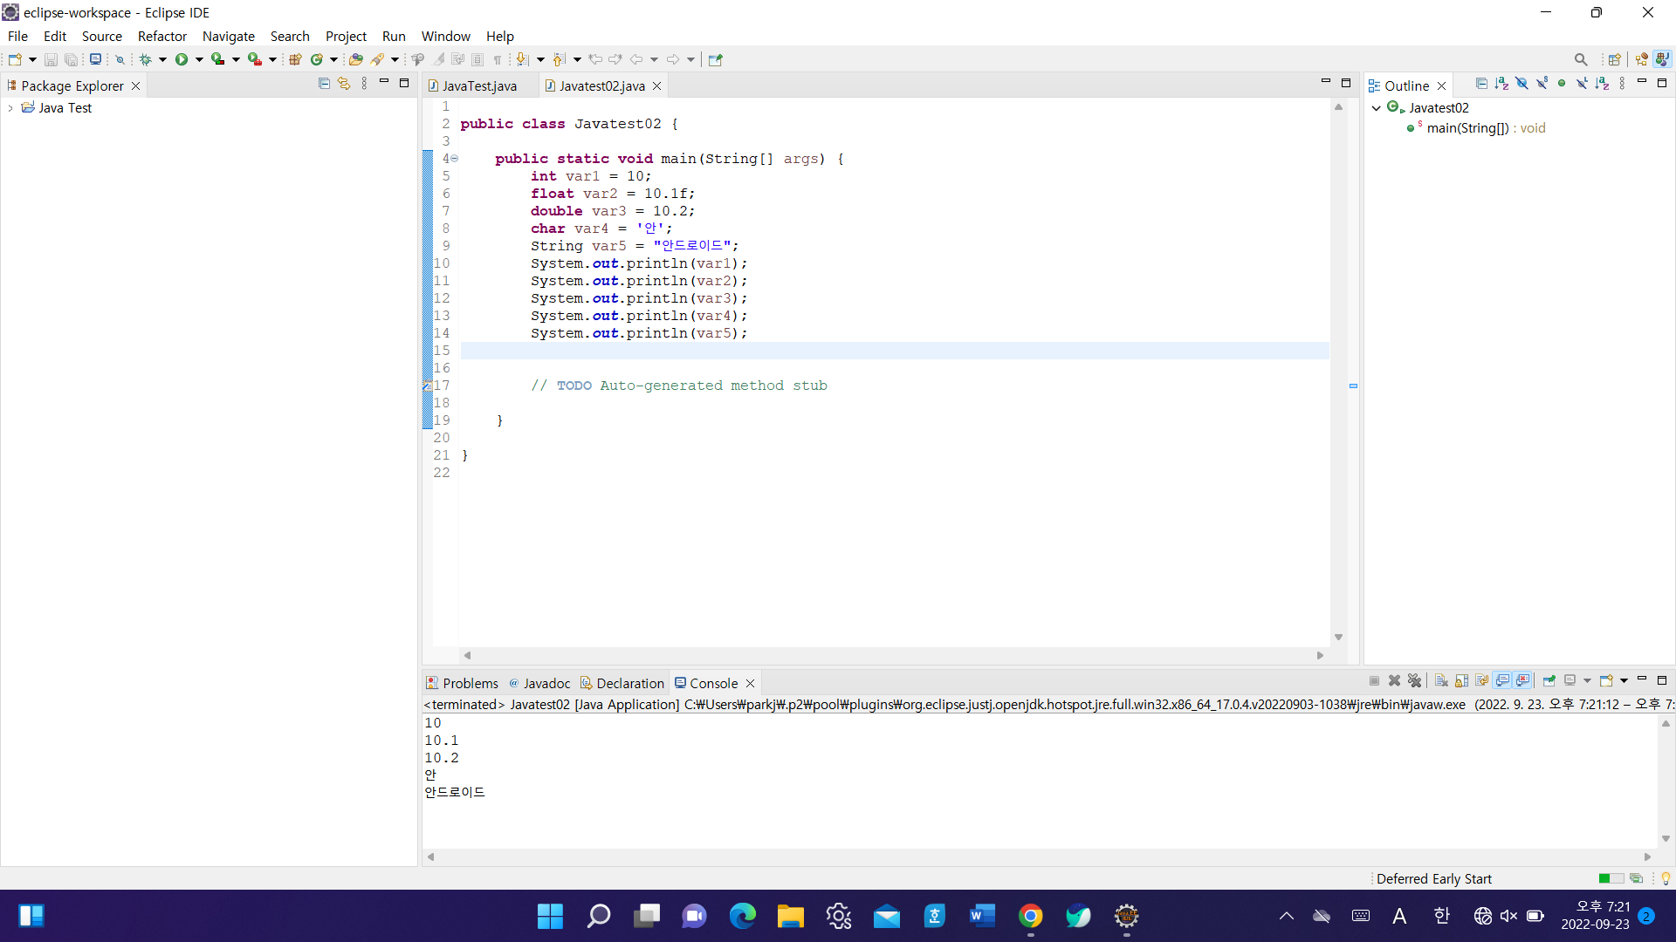Viewport: 1676px width, 942px height.
Task: Click Link with Editor in Package Explorer
Action: tap(344, 84)
